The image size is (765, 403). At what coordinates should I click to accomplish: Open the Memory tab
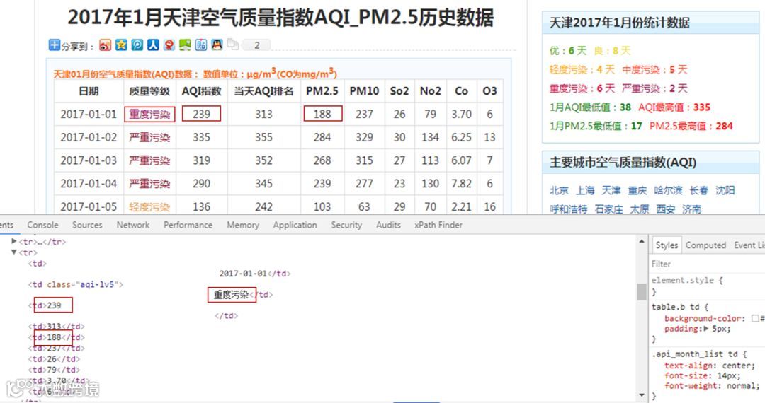pyautogui.click(x=242, y=225)
